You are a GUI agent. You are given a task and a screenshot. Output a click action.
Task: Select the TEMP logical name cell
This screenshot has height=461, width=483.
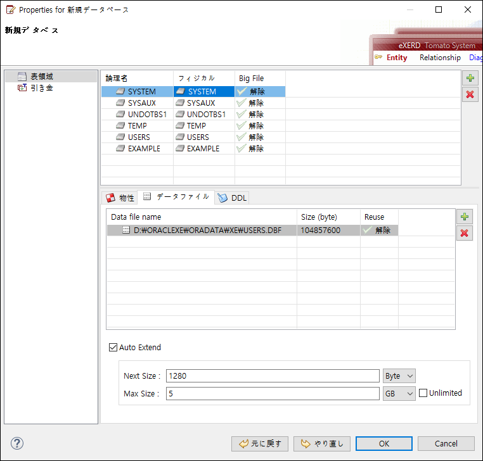click(x=138, y=125)
